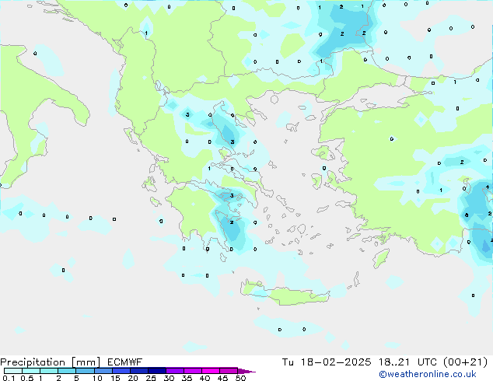
Task: Click the swatch between 45 and 50
Action: (229, 371)
